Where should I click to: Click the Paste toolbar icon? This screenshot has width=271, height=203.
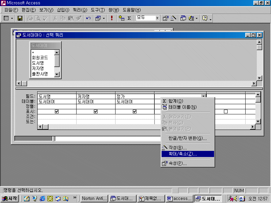pyautogui.click(x=71, y=18)
